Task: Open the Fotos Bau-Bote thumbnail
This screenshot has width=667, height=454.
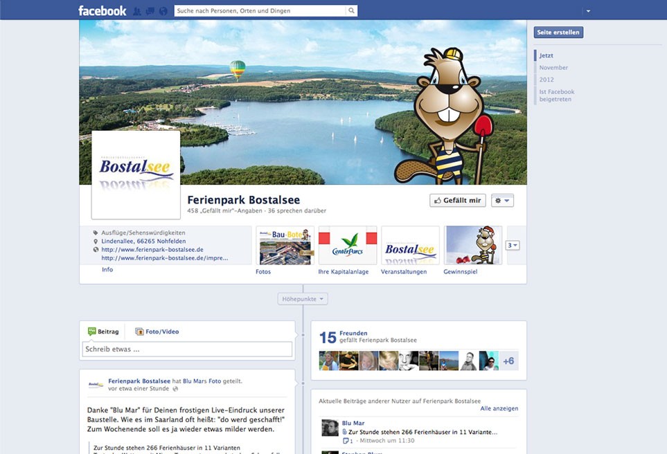Action: pos(285,246)
